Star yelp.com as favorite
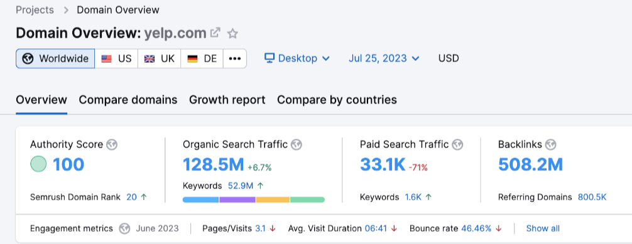The width and height of the screenshot is (632, 244). pos(232,33)
